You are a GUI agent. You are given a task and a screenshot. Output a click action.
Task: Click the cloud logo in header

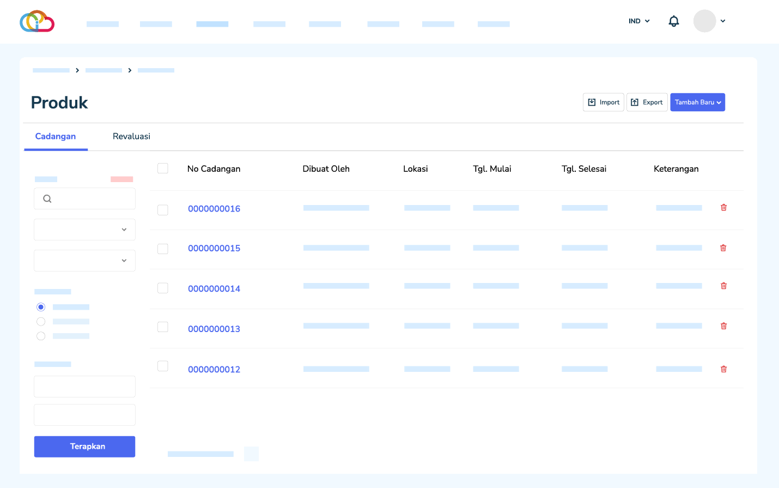[x=37, y=21]
